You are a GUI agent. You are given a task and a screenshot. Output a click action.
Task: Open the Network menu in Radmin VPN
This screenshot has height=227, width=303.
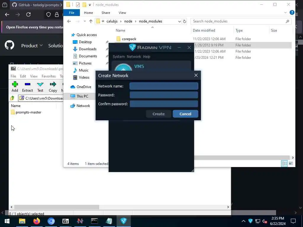[x=134, y=56]
